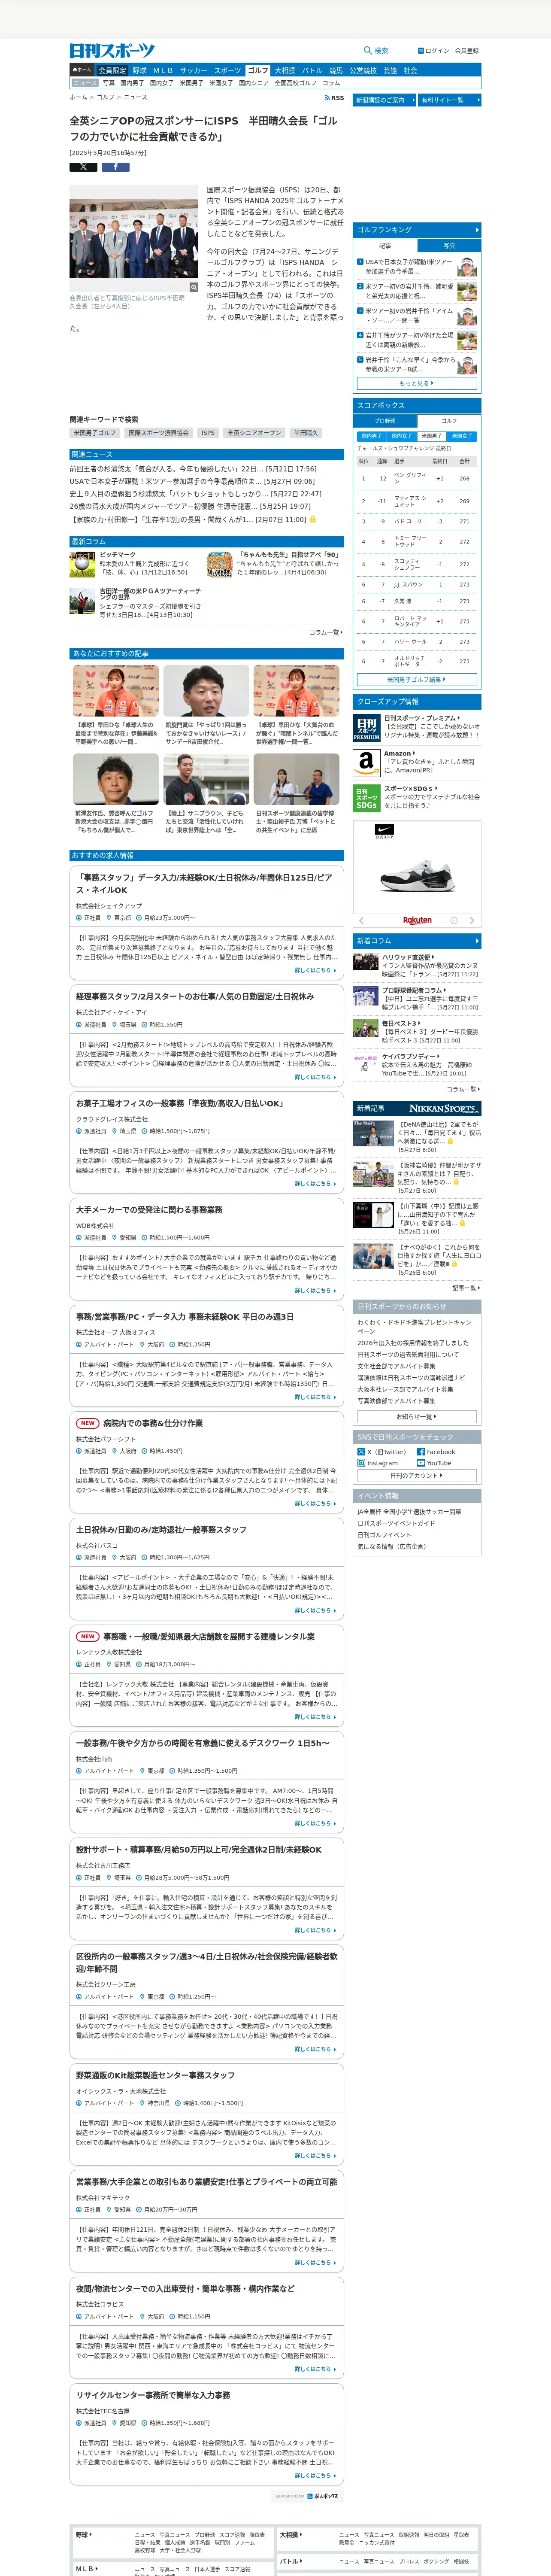Open the 日刊のアカウント button
Viewport: 551px width, 2576px height.
(x=417, y=1475)
